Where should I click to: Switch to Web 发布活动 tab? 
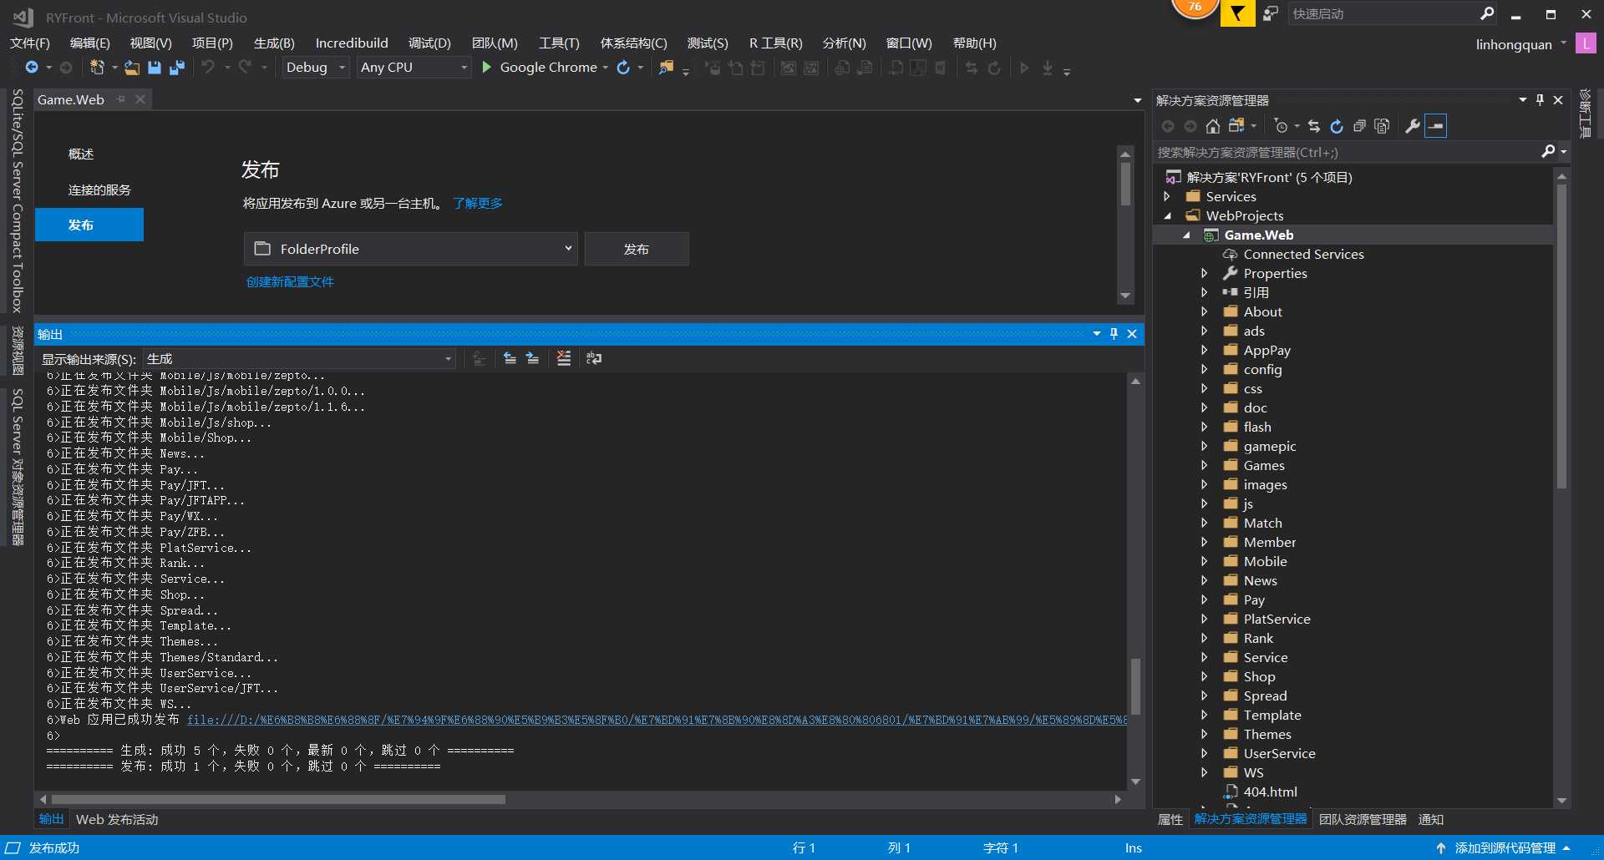pyautogui.click(x=117, y=819)
